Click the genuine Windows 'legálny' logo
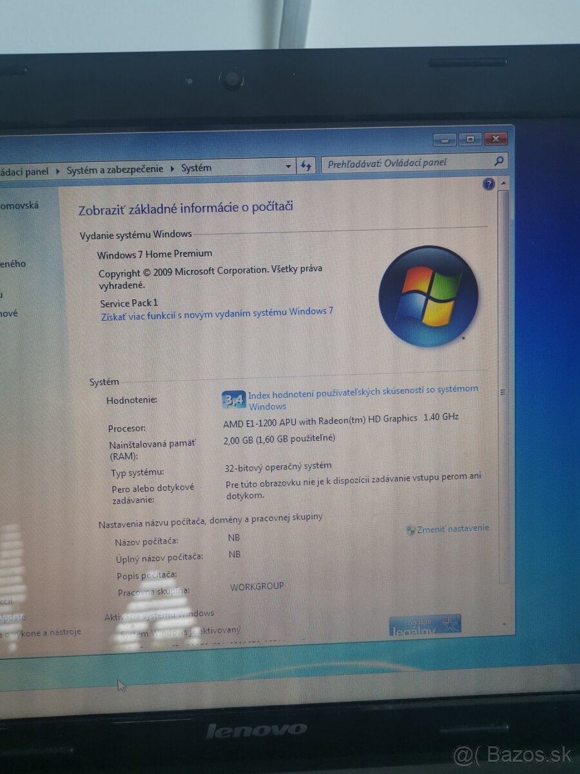 pyautogui.click(x=425, y=624)
